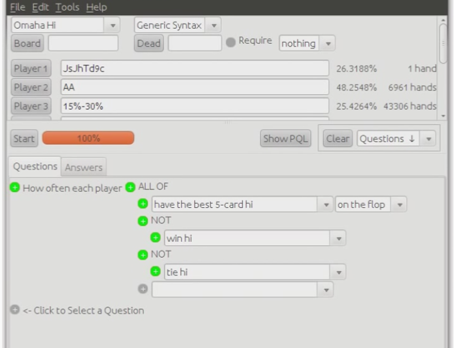Click the Dead button
Image resolution: width=454 pixels, height=348 pixels.
148,43
